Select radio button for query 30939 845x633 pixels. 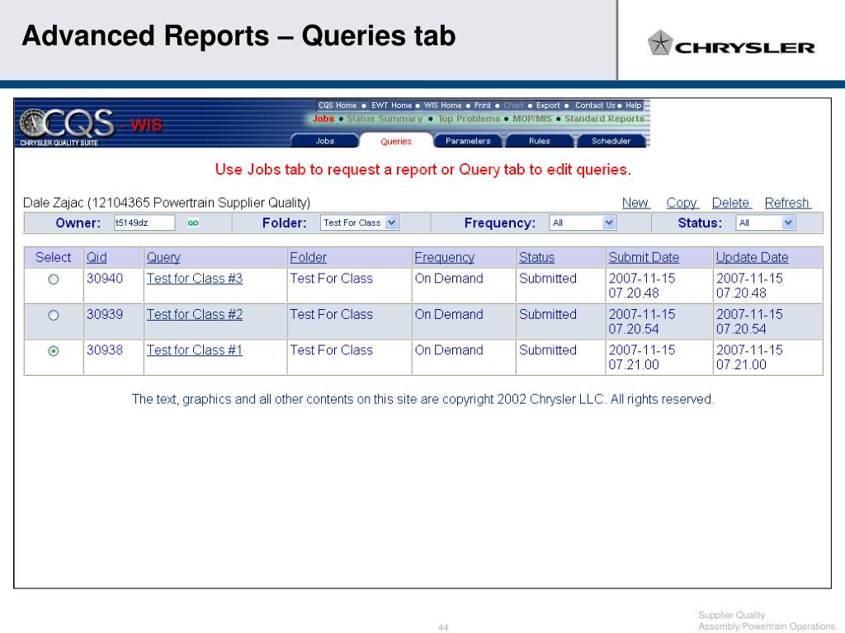point(54,316)
